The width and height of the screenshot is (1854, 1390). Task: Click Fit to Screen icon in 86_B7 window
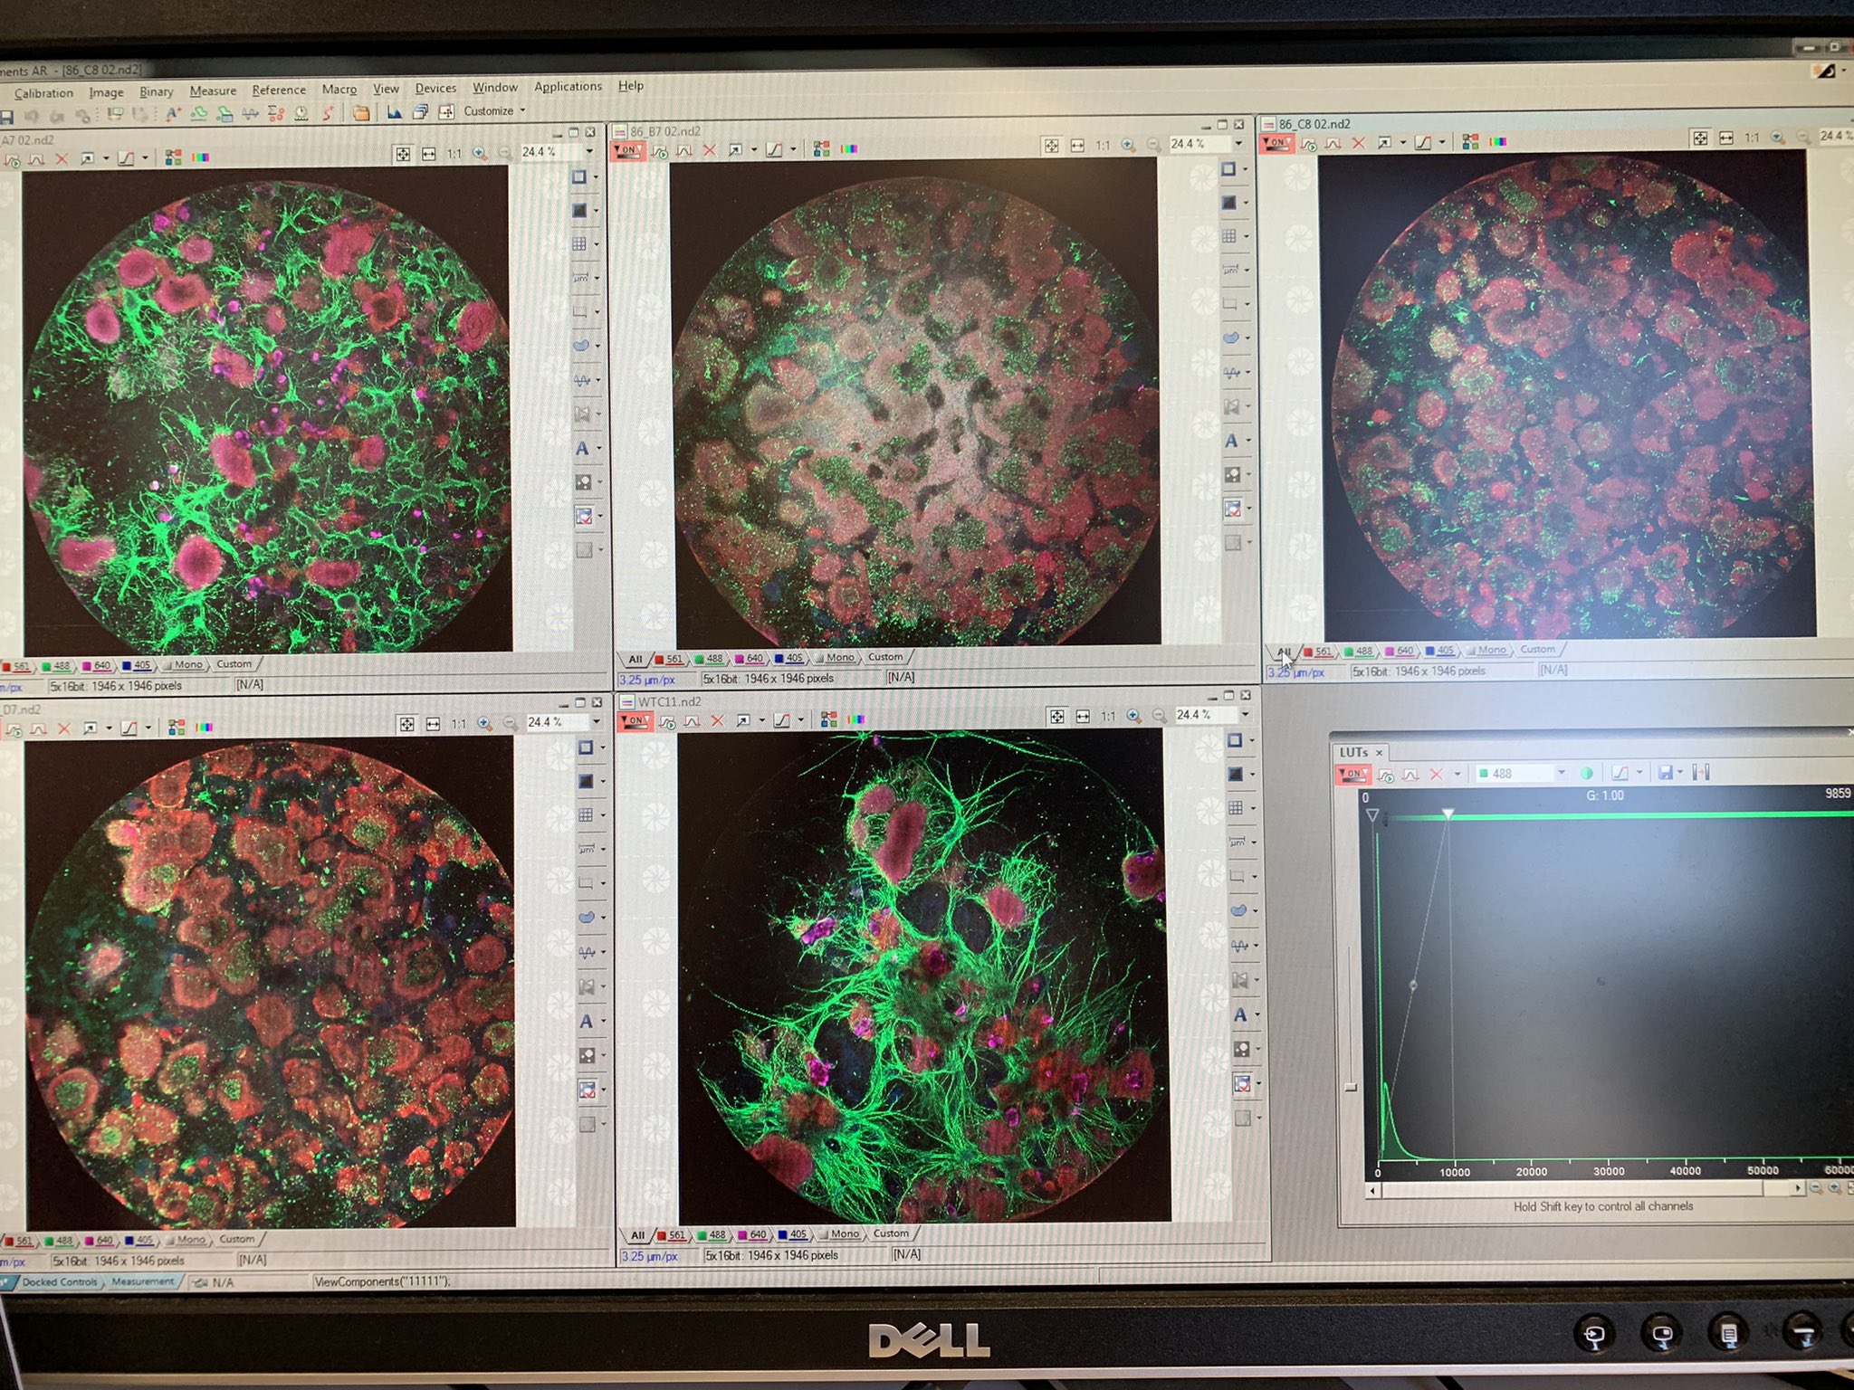click(x=1050, y=145)
